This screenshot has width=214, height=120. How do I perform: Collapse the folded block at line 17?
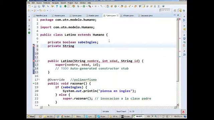tap(39, 80)
